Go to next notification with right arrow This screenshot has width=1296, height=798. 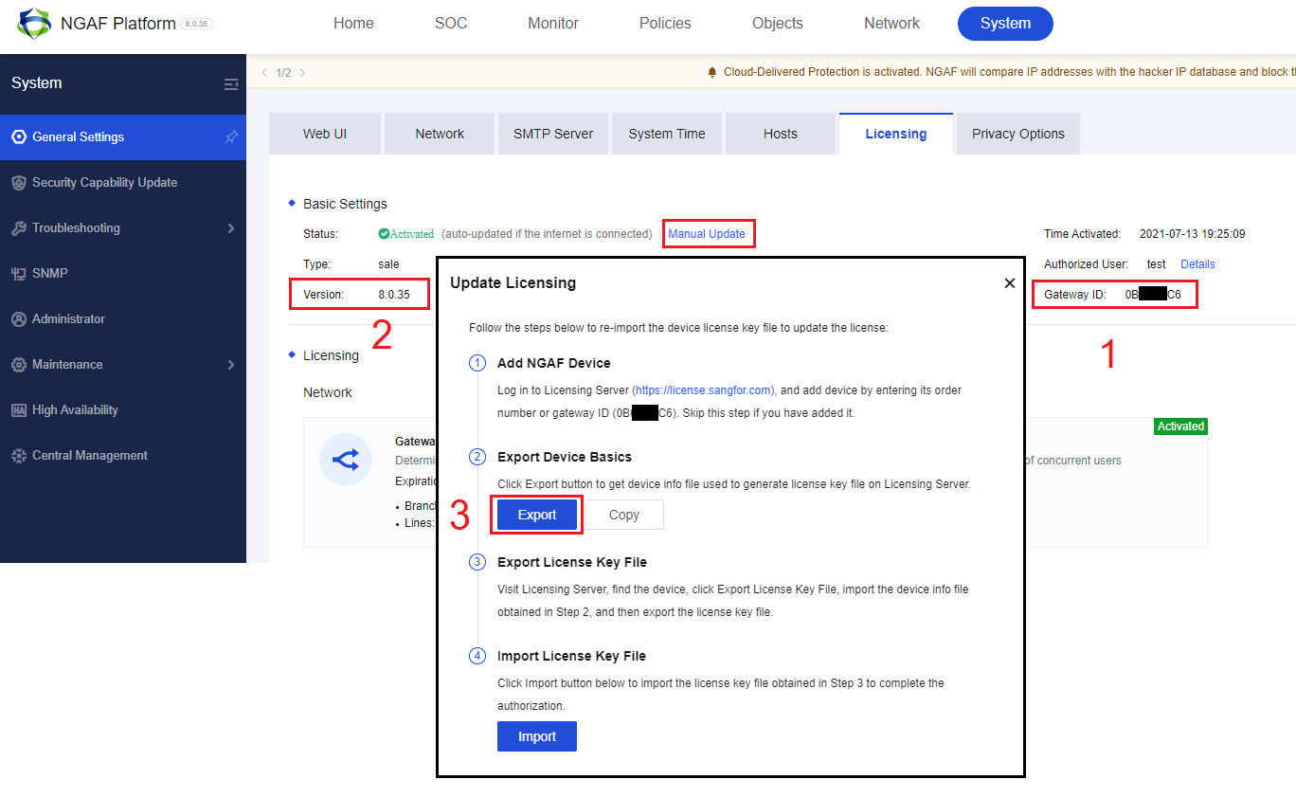point(302,72)
